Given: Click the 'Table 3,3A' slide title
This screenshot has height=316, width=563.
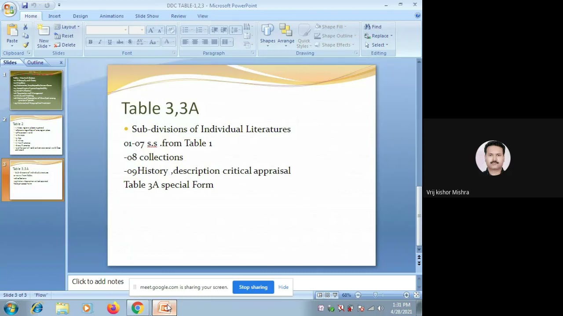Looking at the screenshot, I should 160,108.
